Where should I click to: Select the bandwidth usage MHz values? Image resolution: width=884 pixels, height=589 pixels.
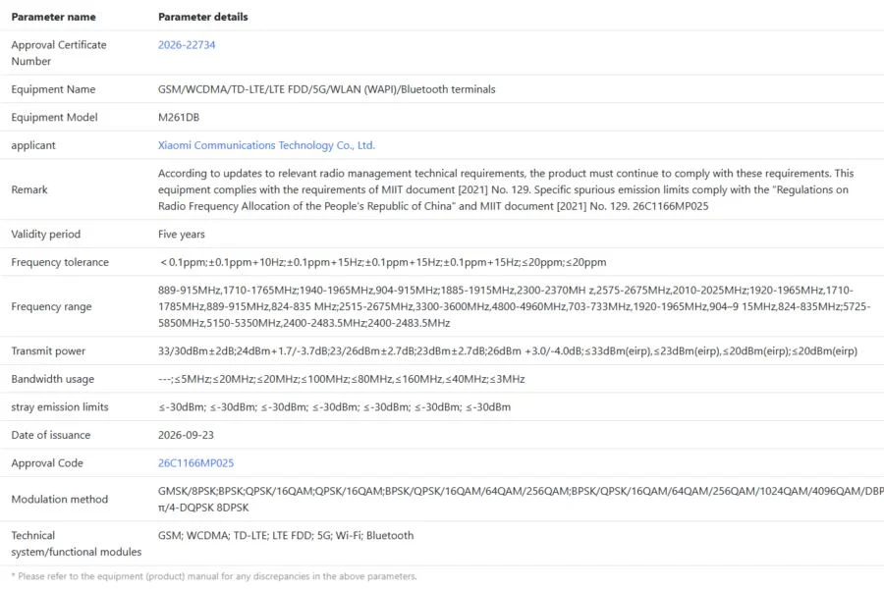tap(341, 379)
